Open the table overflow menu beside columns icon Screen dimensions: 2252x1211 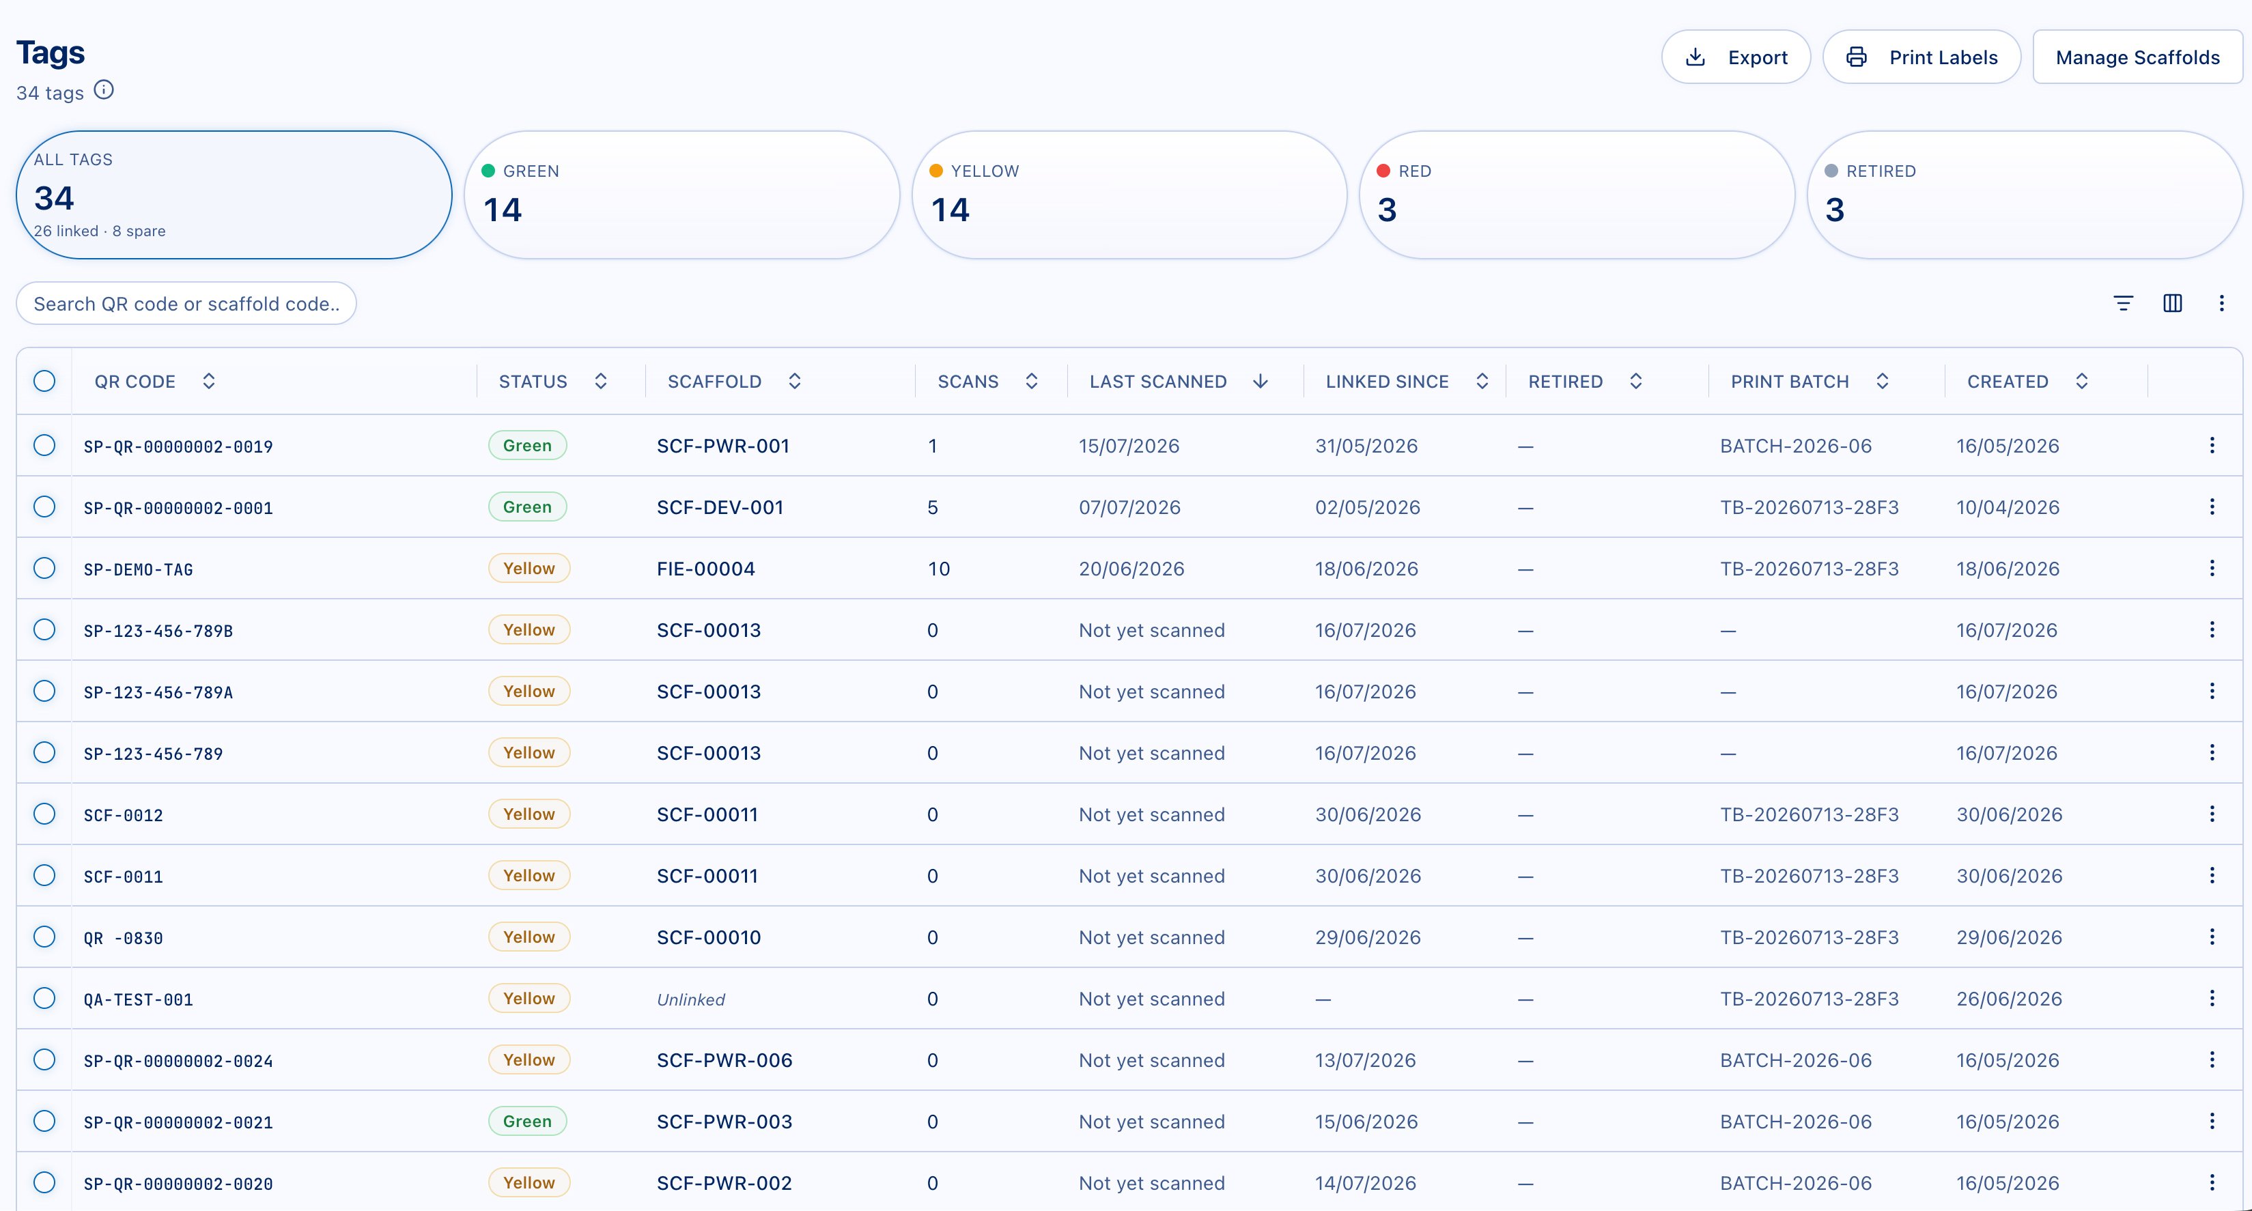pos(2221,303)
